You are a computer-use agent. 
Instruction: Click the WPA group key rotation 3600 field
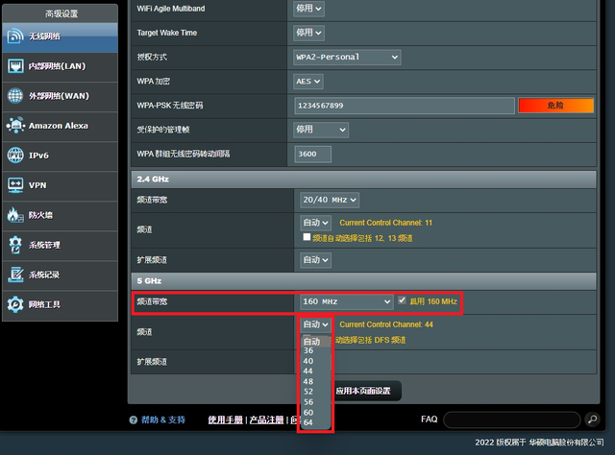[312, 154]
